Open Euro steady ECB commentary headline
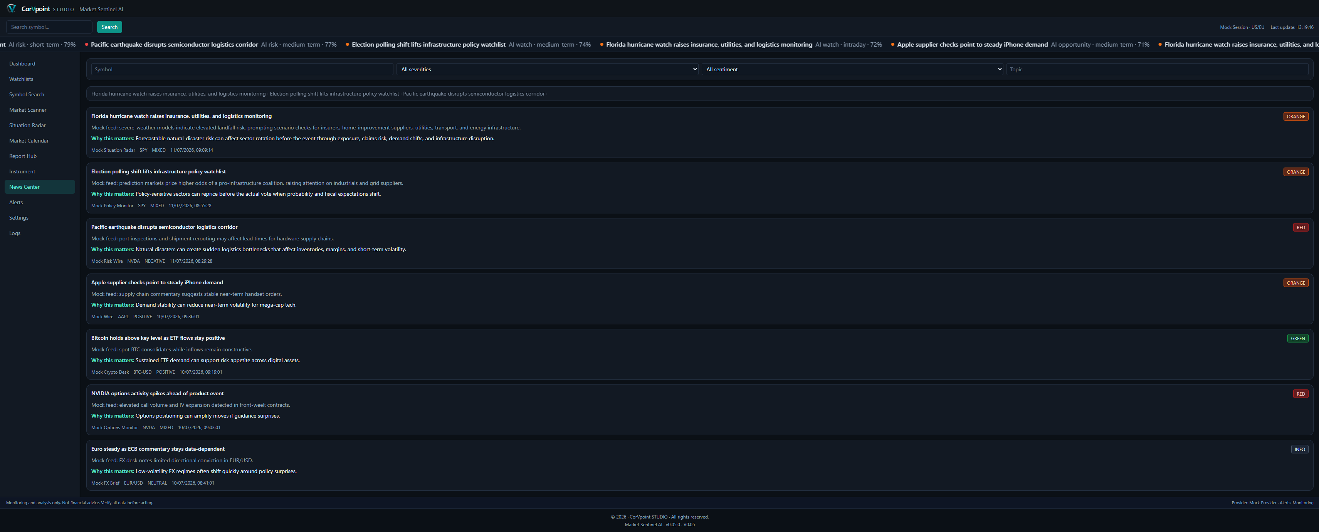 point(158,449)
